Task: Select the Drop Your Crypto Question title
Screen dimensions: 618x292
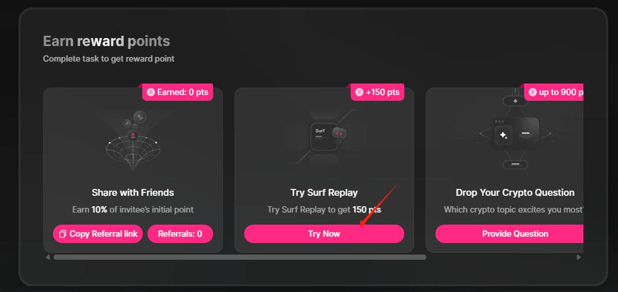Action: [515, 192]
